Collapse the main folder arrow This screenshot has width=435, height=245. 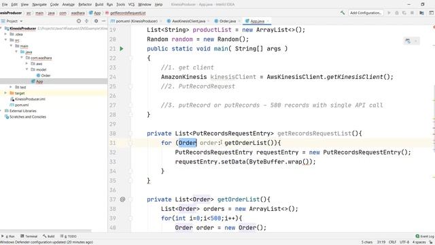click(x=11, y=46)
